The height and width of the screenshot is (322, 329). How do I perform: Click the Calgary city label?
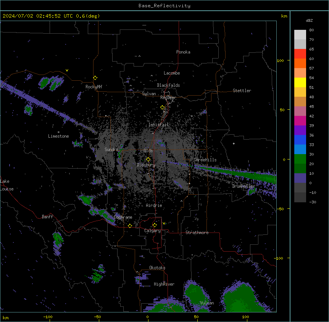(x=153, y=231)
